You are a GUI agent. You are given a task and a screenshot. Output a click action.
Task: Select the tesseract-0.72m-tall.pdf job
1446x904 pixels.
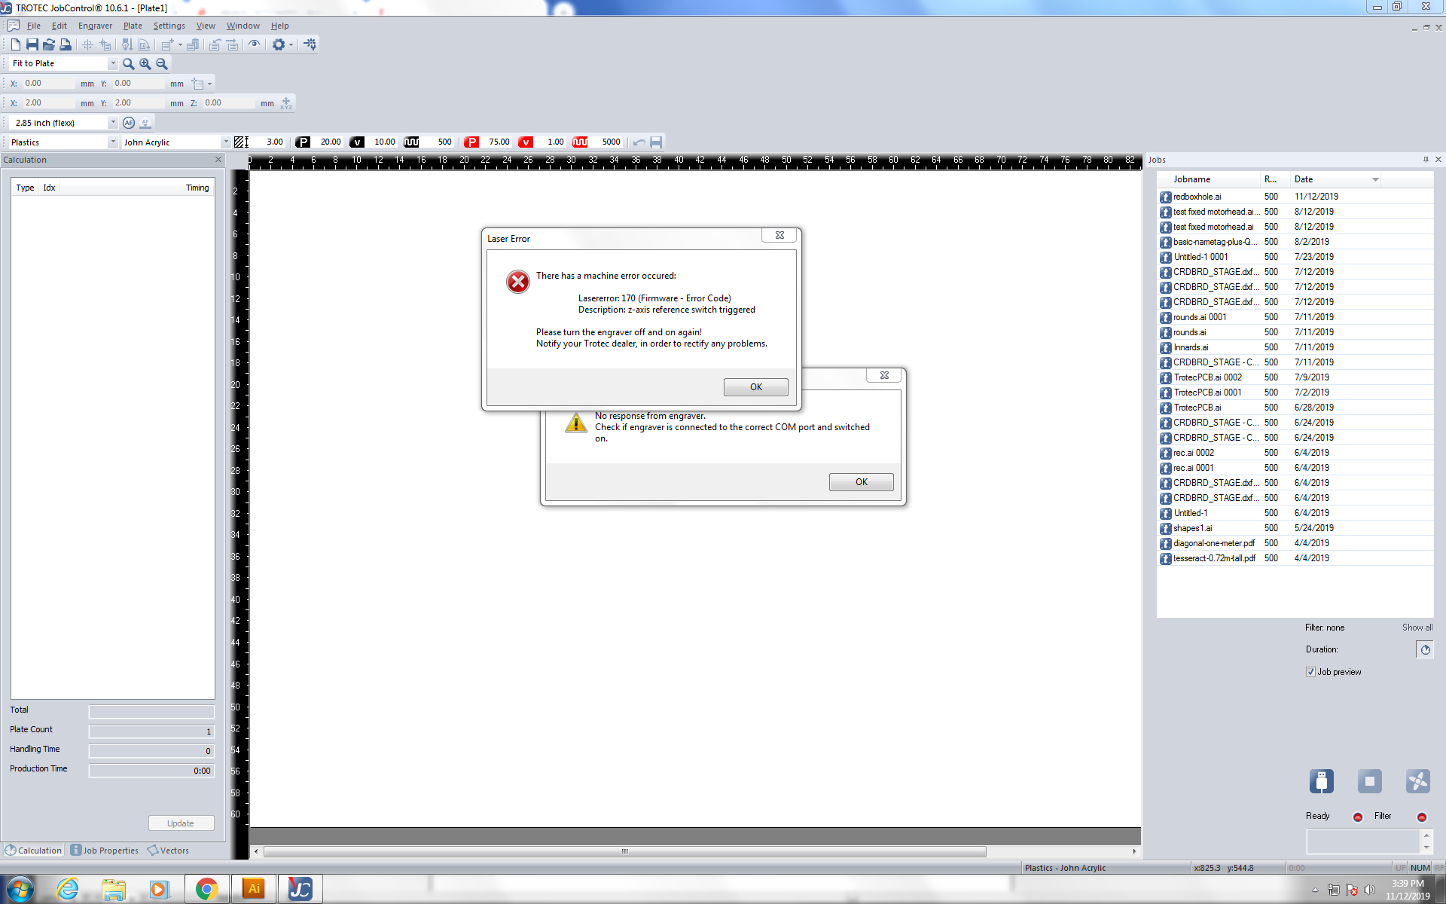pyautogui.click(x=1213, y=558)
